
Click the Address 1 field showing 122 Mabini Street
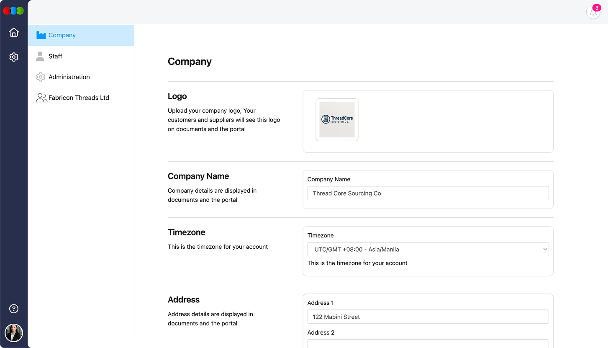click(x=428, y=317)
